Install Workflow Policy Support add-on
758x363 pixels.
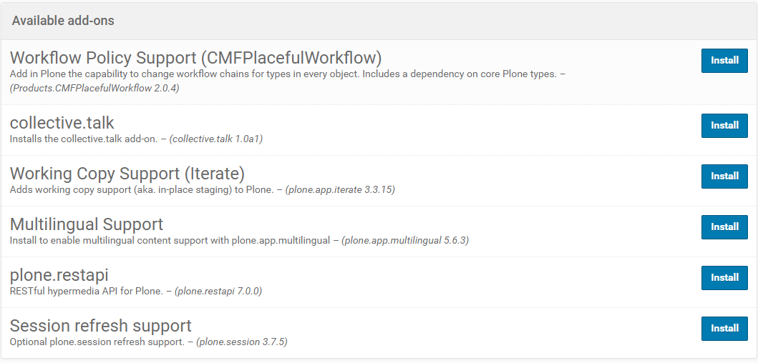point(724,60)
